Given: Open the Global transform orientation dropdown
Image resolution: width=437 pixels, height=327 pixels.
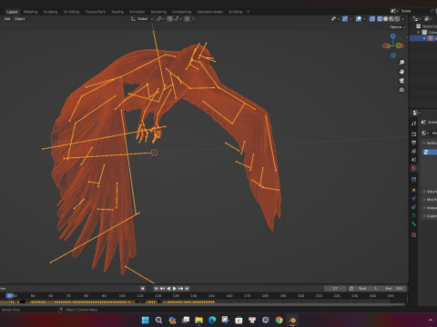Looking at the screenshot, I should tap(142, 19).
